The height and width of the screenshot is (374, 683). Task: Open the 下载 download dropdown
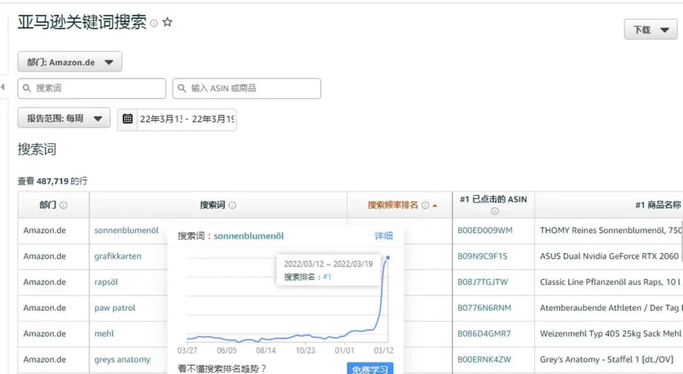pyautogui.click(x=650, y=29)
